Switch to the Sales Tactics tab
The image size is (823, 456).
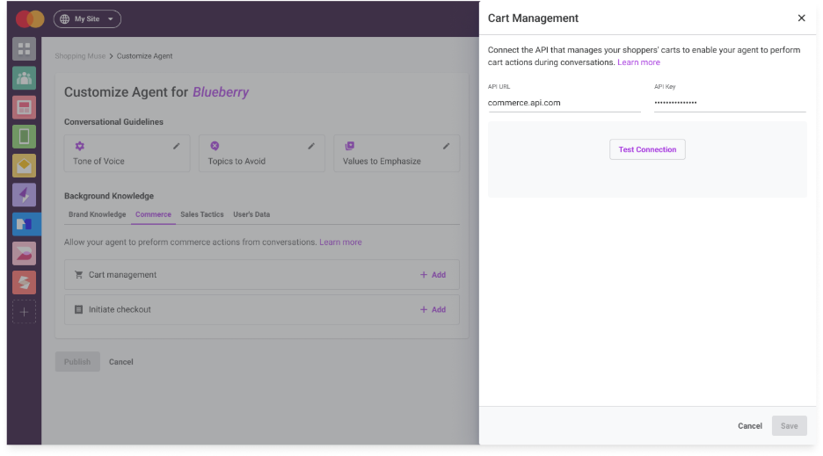pyautogui.click(x=202, y=214)
